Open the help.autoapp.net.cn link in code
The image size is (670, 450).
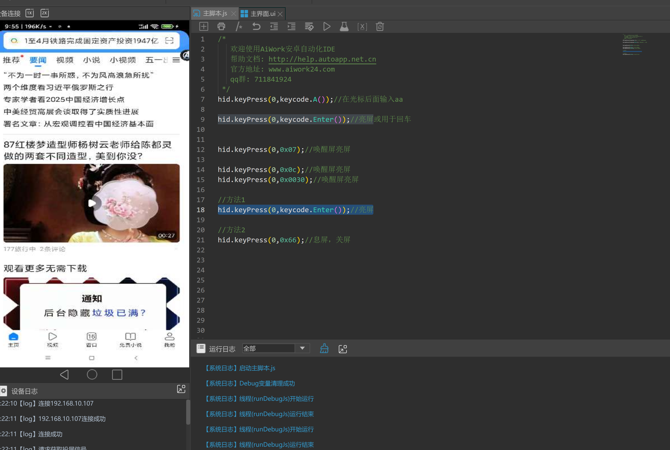point(322,59)
